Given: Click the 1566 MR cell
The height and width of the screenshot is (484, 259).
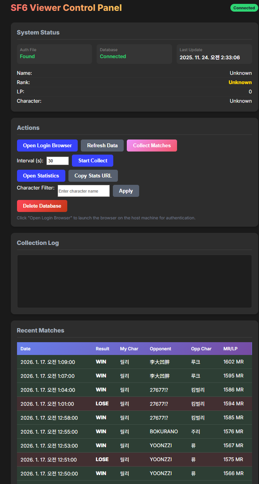Looking at the screenshot, I should [x=233, y=474].
